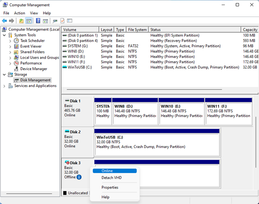Choose Properties in context menu
This screenshot has width=259, height=204.
(115, 187)
